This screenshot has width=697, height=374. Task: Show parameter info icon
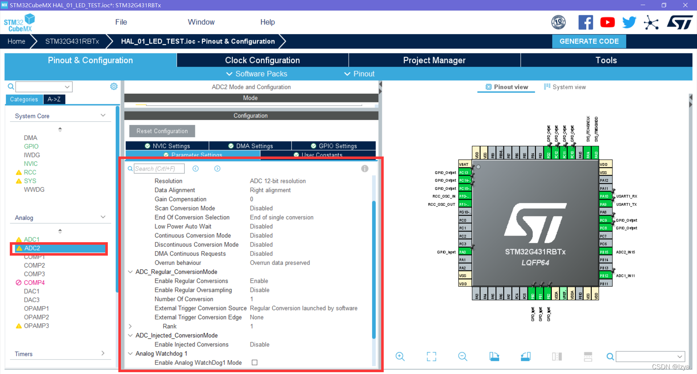pos(365,169)
